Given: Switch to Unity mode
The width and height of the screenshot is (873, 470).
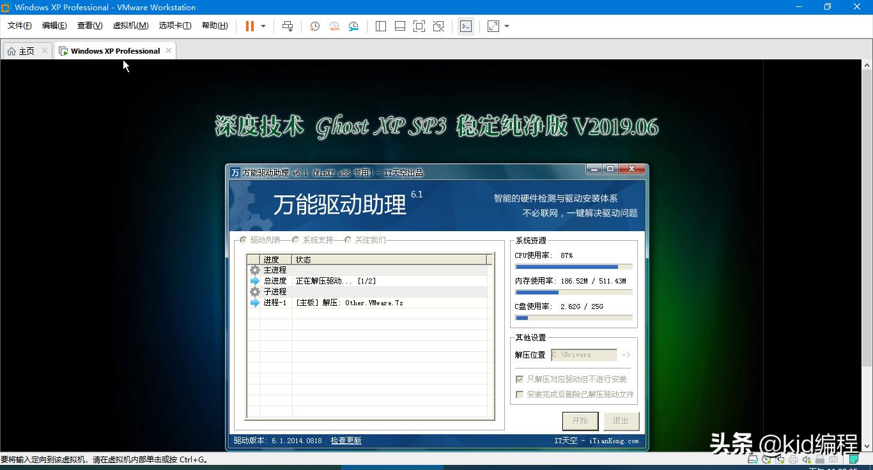Looking at the screenshot, I should point(438,26).
